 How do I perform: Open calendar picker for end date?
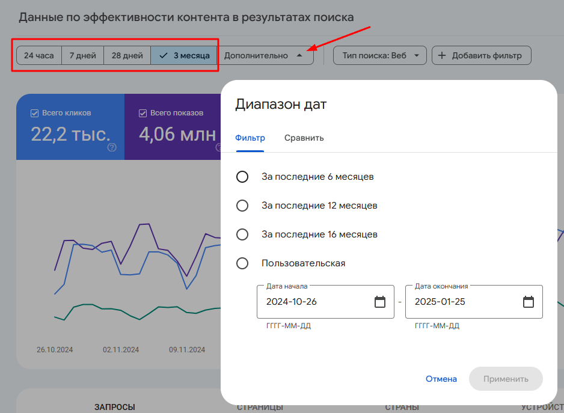[x=528, y=302]
